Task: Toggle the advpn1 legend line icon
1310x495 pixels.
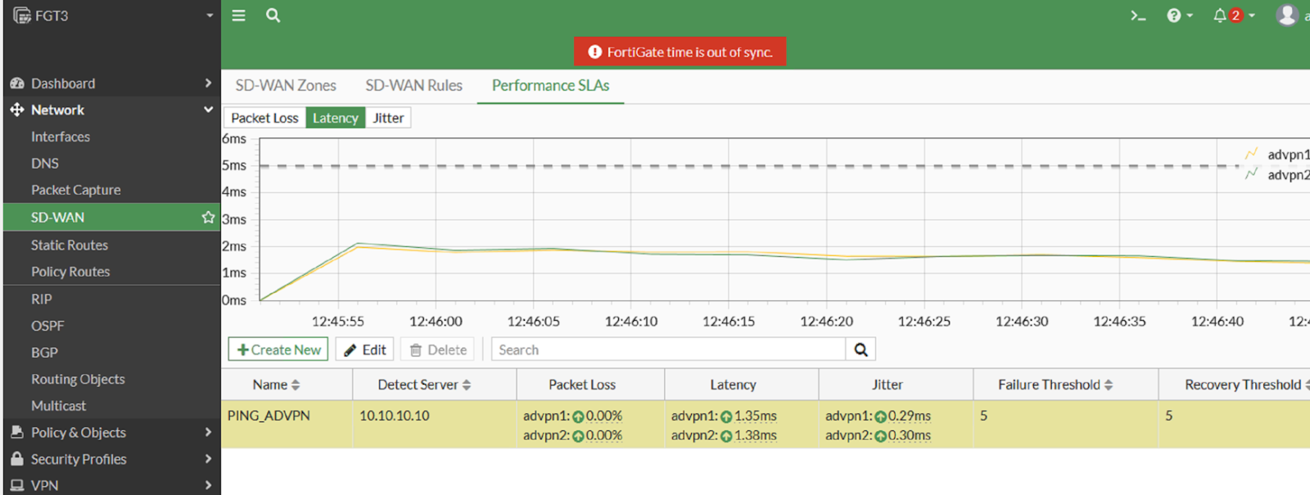Action: 1251,154
